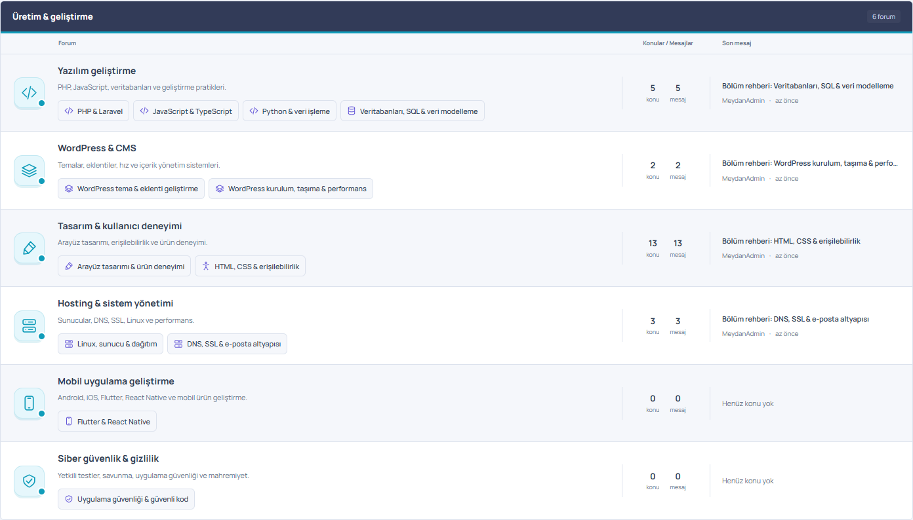The image size is (913, 520).
Task: Click the server icon for Hosting & sistem yönetimi
Action: pos(29,325)
